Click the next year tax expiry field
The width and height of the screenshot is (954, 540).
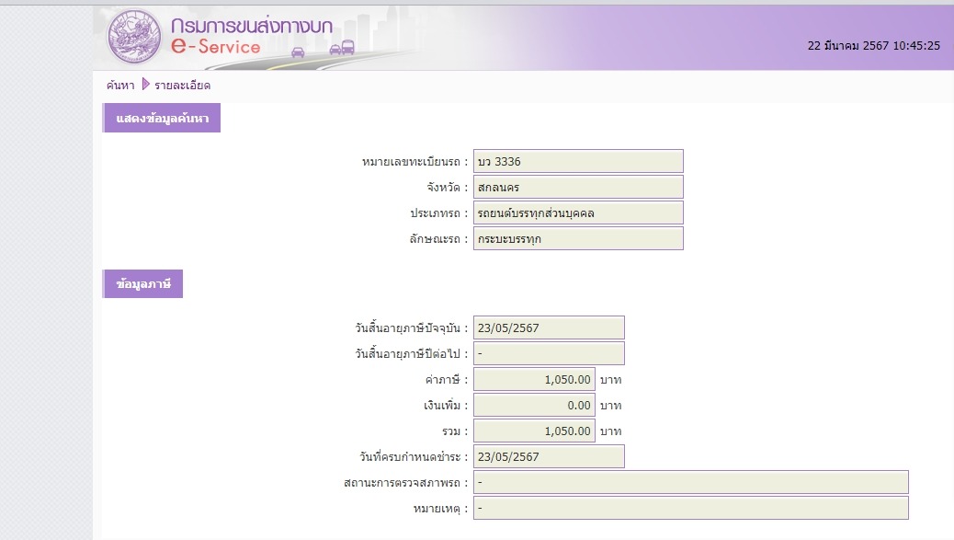(549, 353)
